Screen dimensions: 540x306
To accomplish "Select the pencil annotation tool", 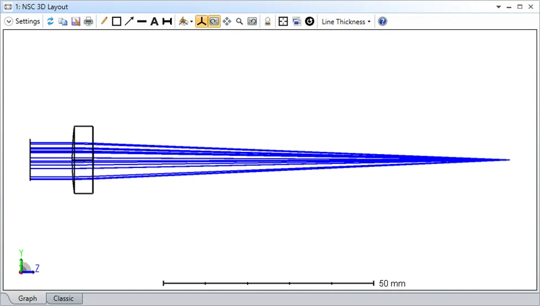I will [x=104, y=22].
